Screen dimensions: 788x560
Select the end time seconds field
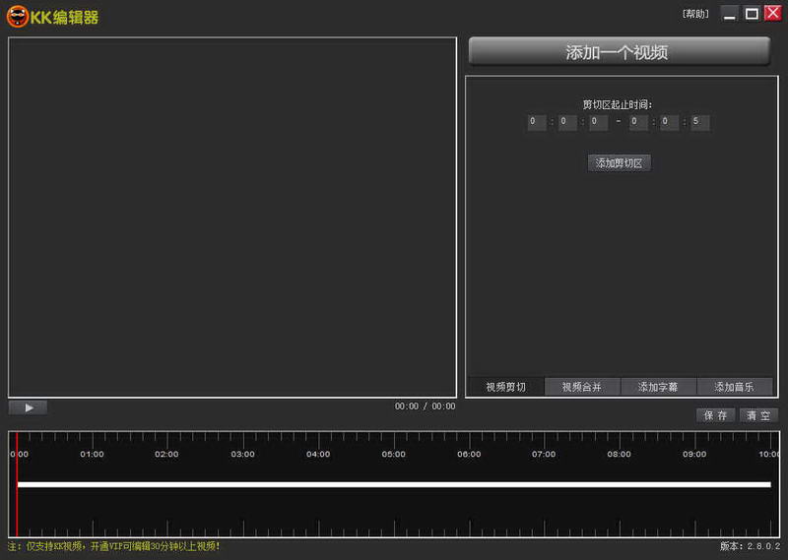click(x=700, y=122)
